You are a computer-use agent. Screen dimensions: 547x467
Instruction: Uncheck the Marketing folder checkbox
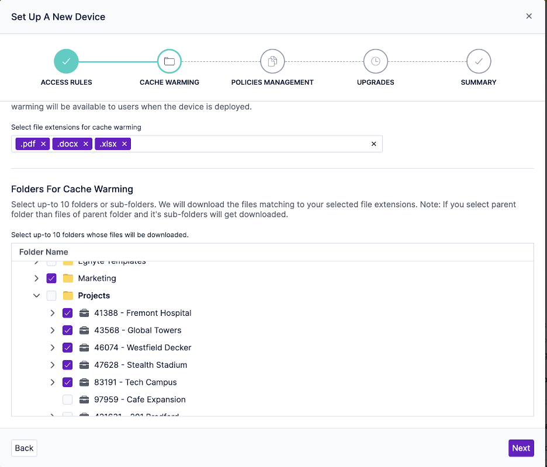pos(51,278)
